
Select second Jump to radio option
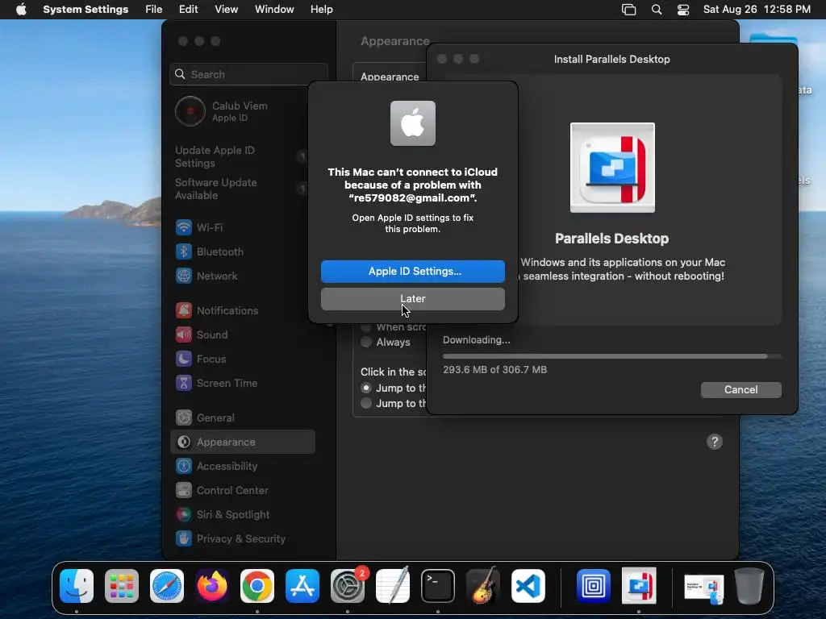(366, 403)
